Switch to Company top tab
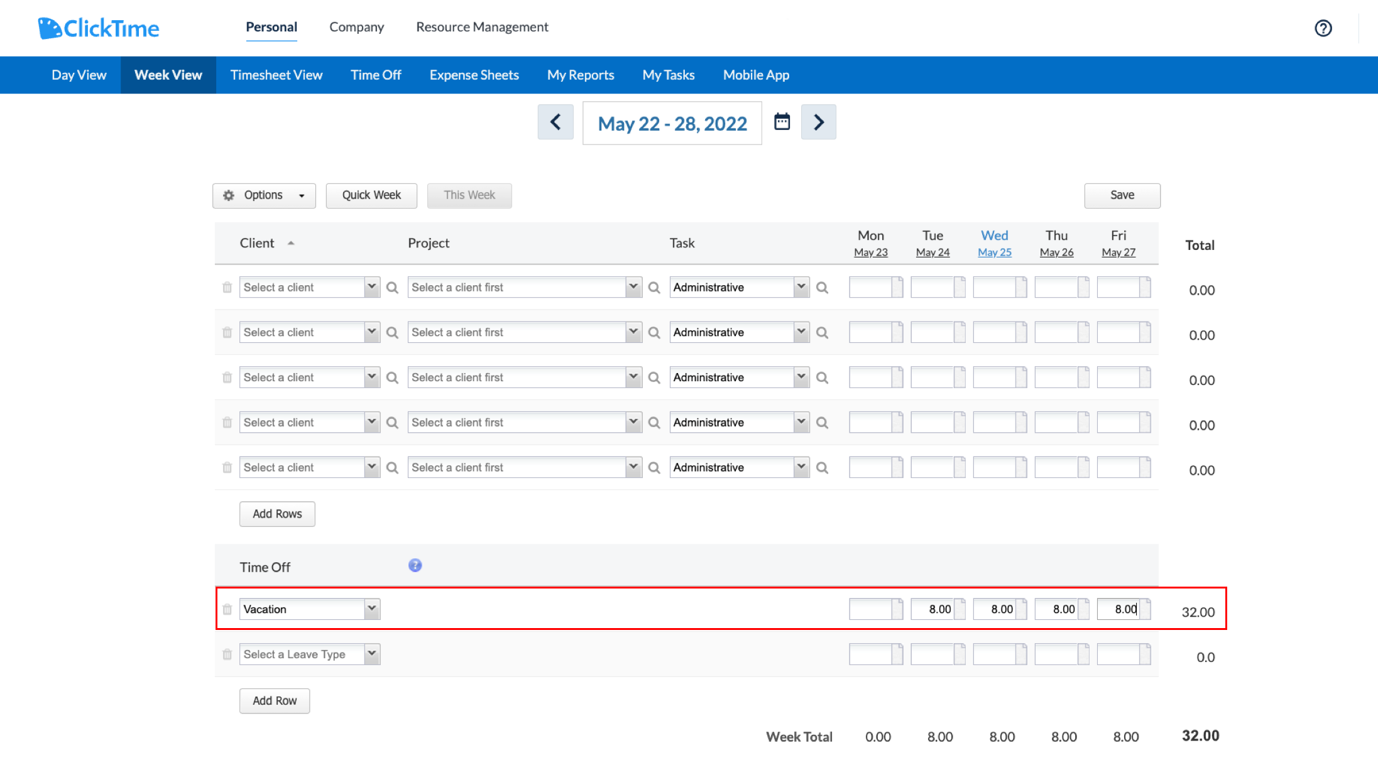Screen dimensions: 1378x765 (x=356, y=27)
